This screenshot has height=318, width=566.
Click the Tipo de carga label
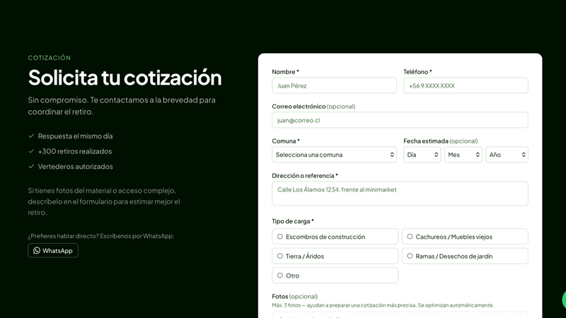click(293, 221)
